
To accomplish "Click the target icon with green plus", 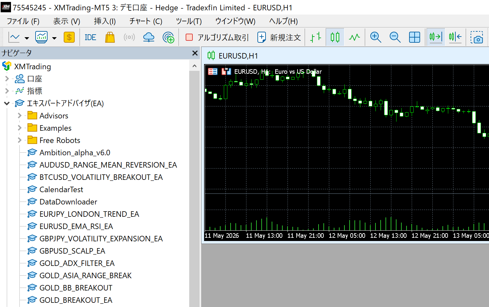I will click(x=168, y=38).
